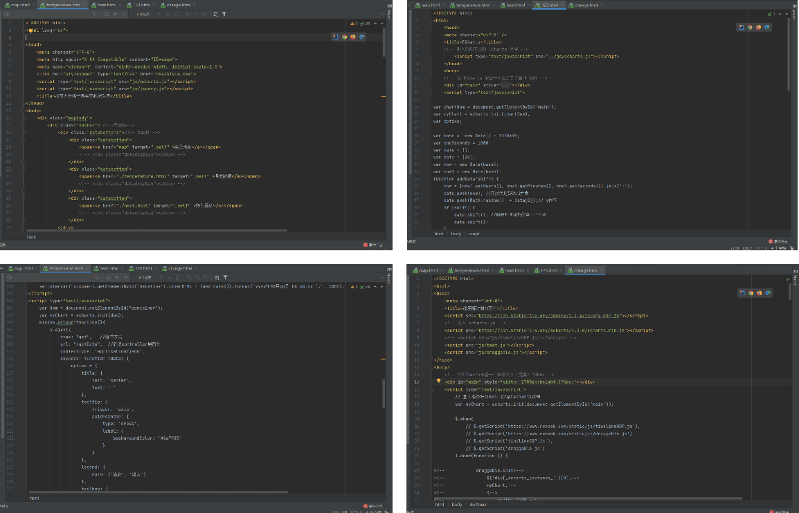The width and height of the screenshot is (799, 513).
Task: Open in Chrome icon in change.html editor
Action: click(x=751, y=292)
